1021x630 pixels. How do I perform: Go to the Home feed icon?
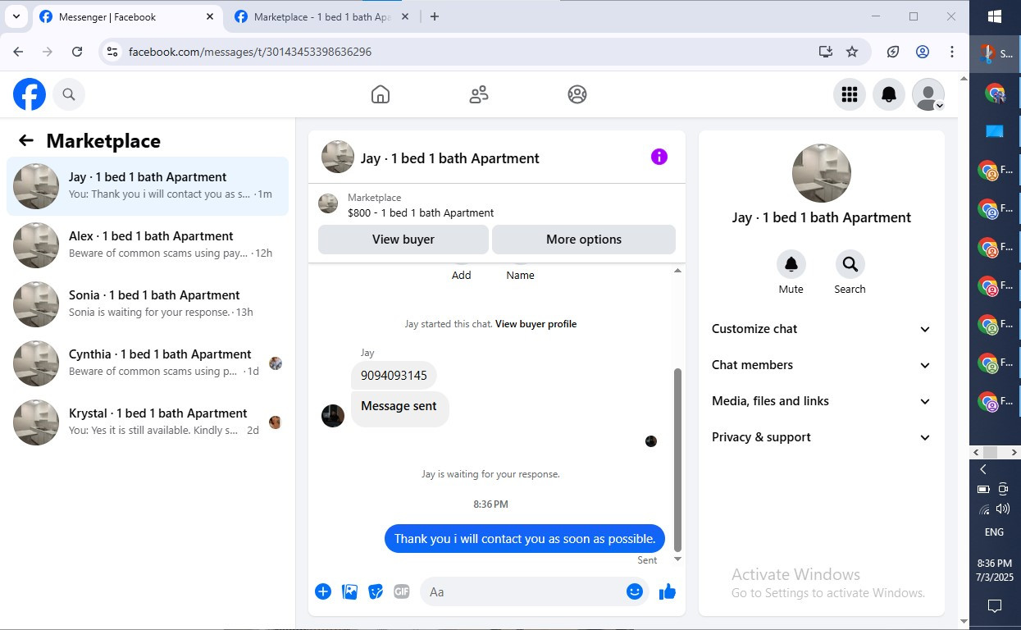click(381, 94)
